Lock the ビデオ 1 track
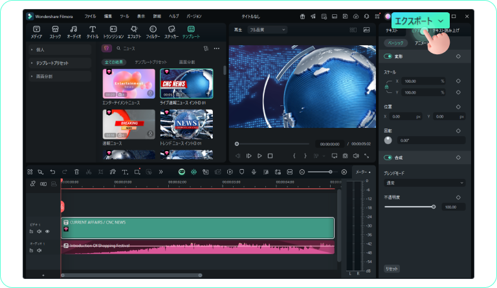 tap(31, 231)
